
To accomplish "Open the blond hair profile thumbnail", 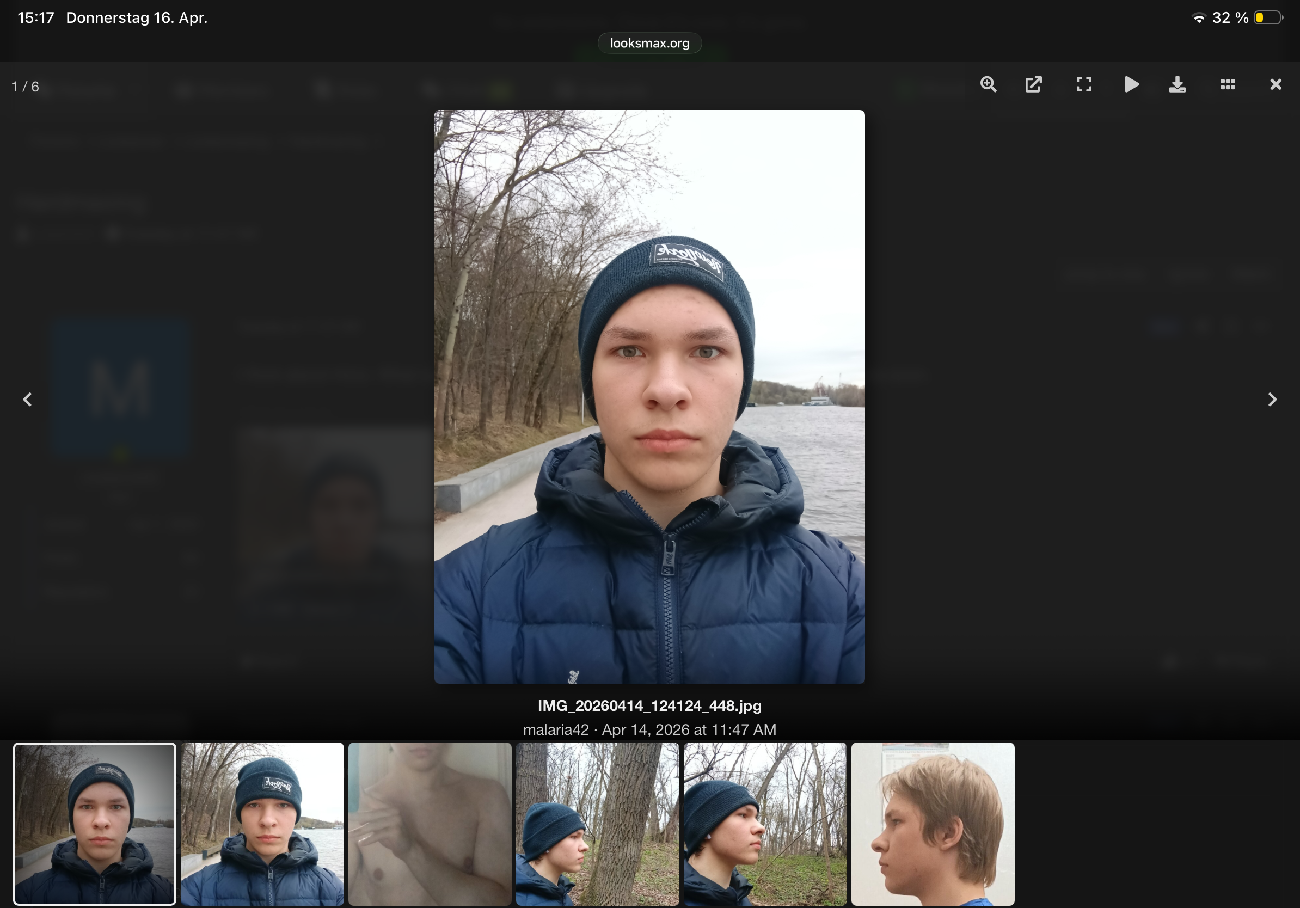I will tap(933, 824).
